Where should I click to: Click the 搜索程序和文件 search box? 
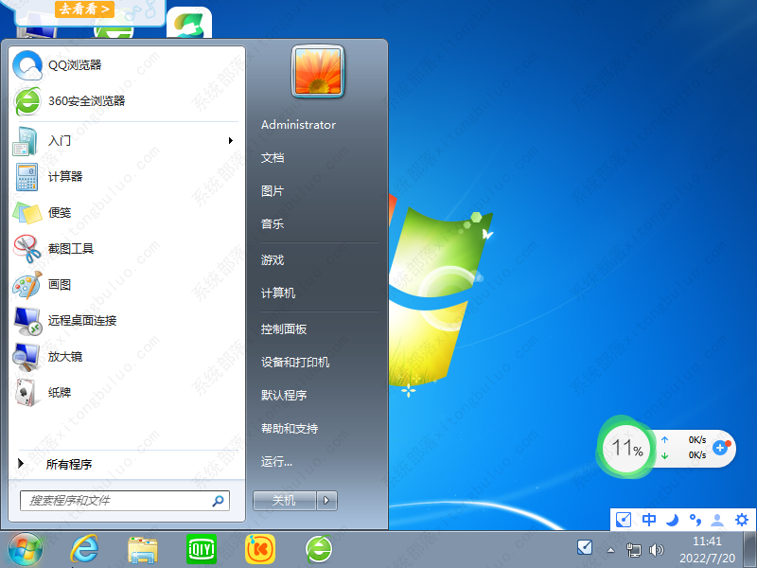(x=115, y=501)
